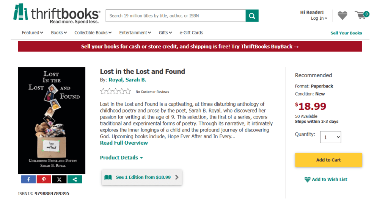The height and width of the screenshot is (200, 388).
Task: Open the Entertainment menu
Action: [135, 33]
